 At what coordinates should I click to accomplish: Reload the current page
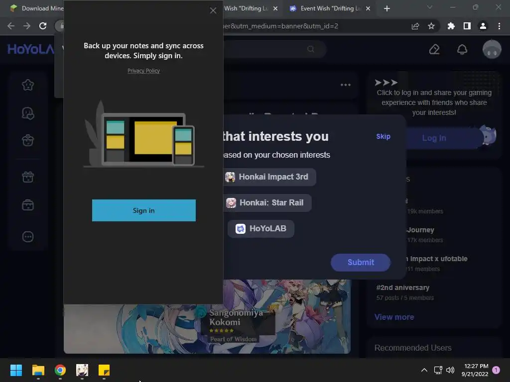pos(43,26)
